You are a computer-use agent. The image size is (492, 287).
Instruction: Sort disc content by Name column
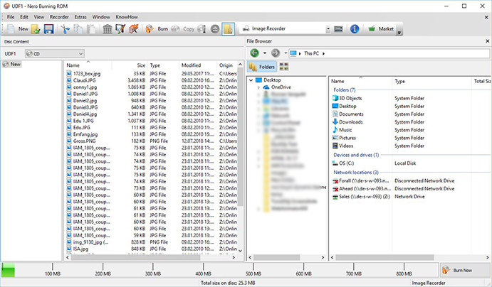(x=88, y=65)
